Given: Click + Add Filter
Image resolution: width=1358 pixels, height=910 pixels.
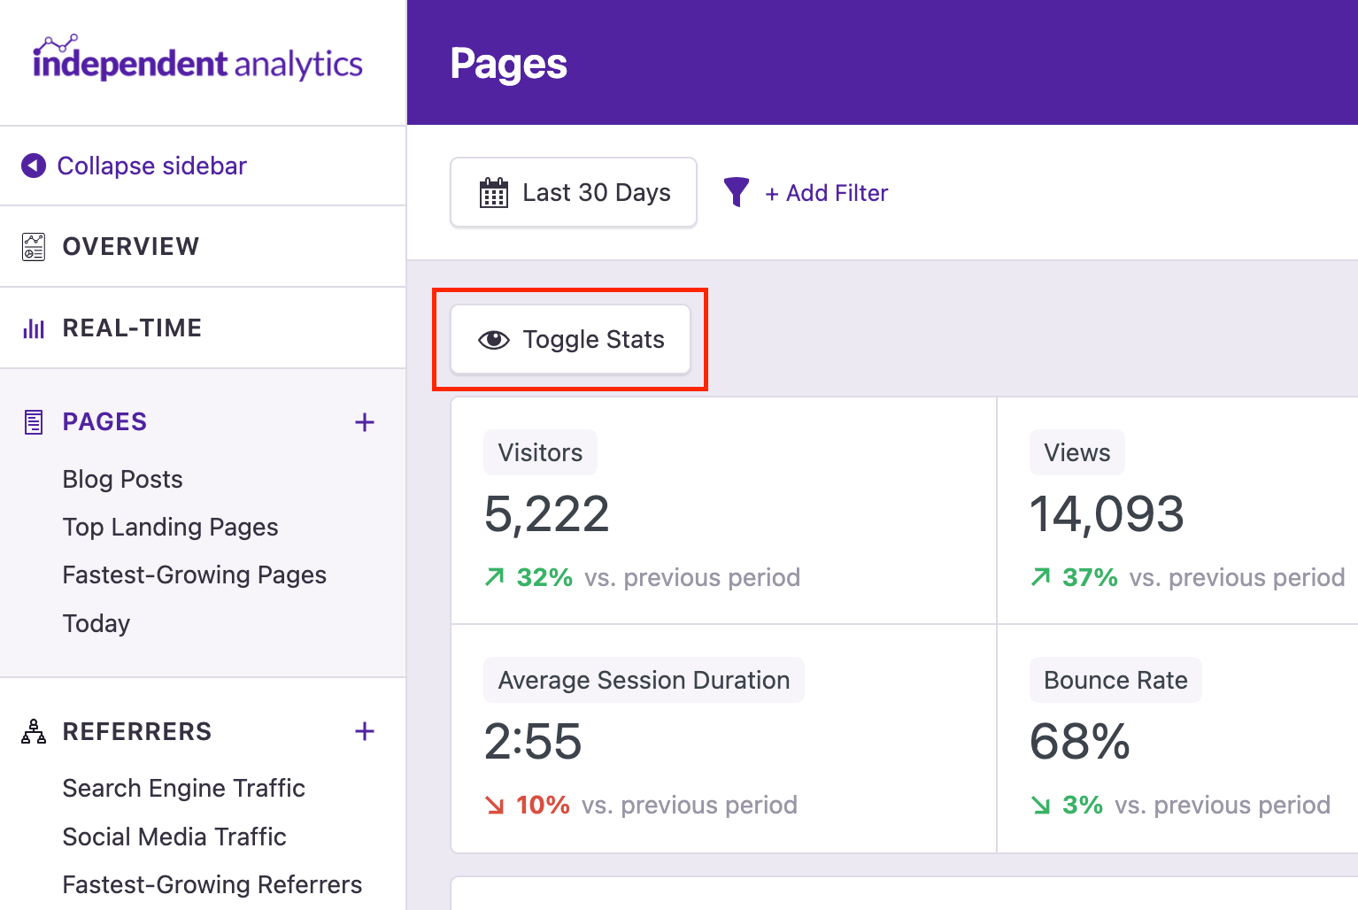Looking at the screenshot, I should 826,192.
